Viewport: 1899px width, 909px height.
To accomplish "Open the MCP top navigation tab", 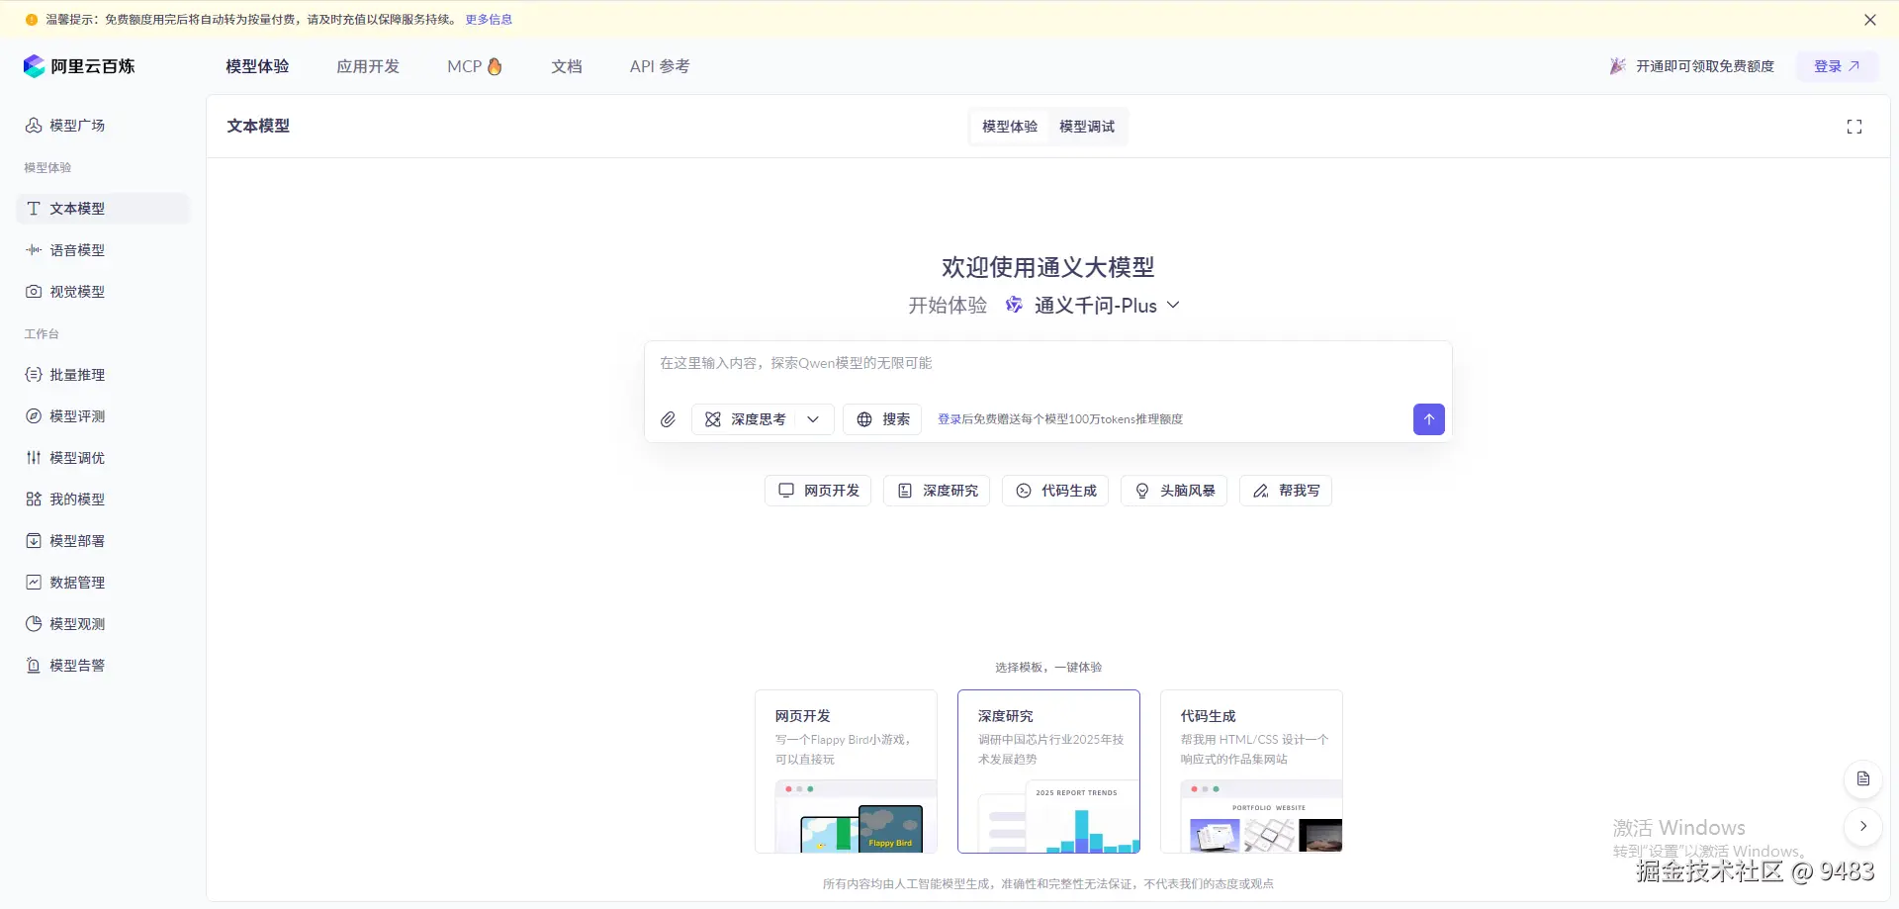I will click(x=475, y=66).
